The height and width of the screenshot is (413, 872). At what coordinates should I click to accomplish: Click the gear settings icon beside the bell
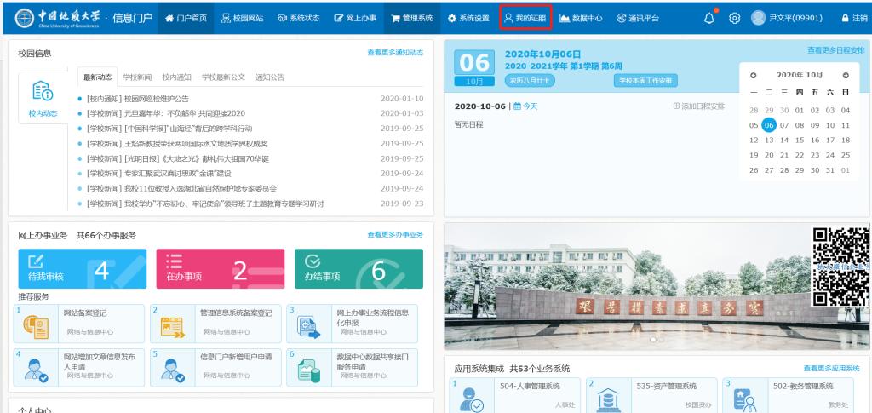[x=735, y=18]
